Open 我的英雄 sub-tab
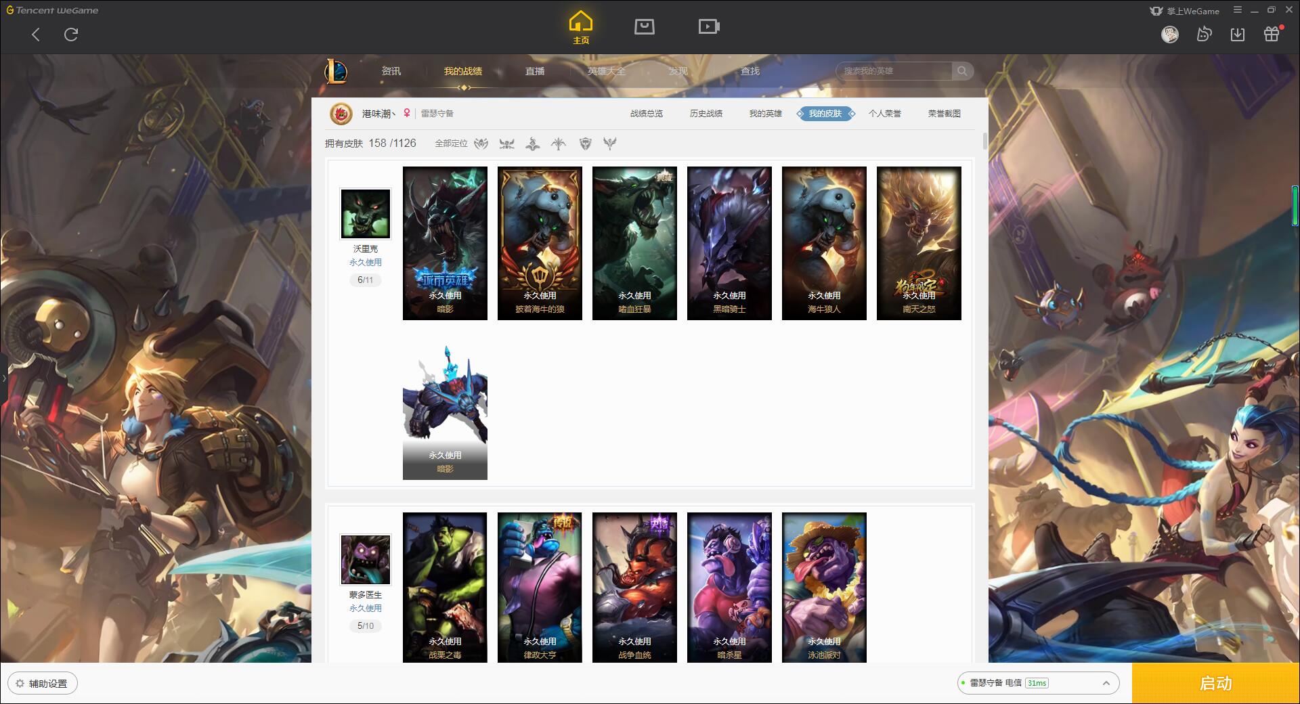Image resolution: width=1300 pixels, height=704 pixels. 766,114
